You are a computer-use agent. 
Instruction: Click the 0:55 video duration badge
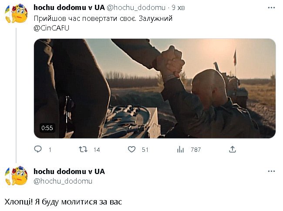pos(47,128)
